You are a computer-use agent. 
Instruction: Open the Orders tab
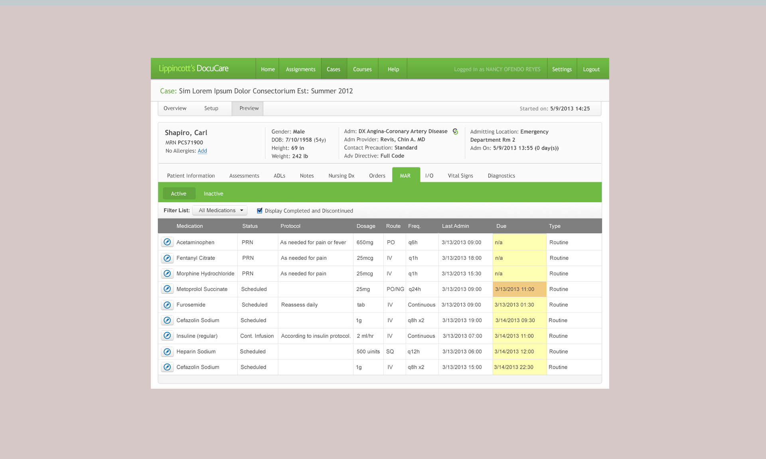click(x=377, y=176)
